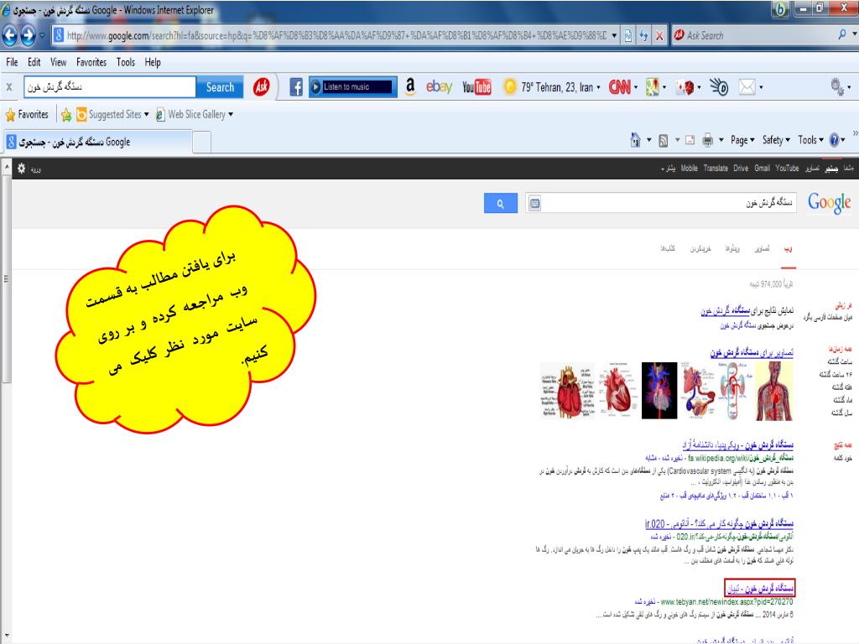Open the fa.wikipedia.org result link
This screenshot has height=644, width=859.
pyautogui.click(x=737, y=444)
